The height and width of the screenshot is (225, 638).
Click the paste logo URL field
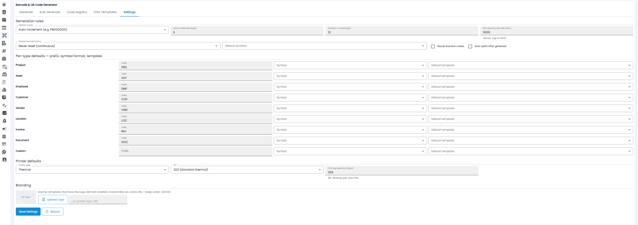coord(98,200)
